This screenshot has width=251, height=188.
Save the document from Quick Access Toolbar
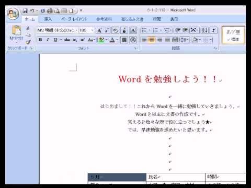(25, 11)
